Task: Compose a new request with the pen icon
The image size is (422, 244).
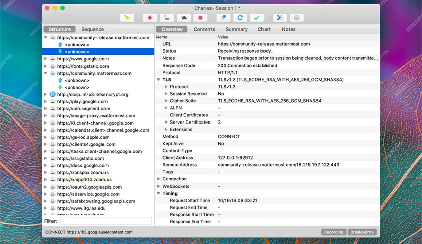Action: tap(224, 18)
